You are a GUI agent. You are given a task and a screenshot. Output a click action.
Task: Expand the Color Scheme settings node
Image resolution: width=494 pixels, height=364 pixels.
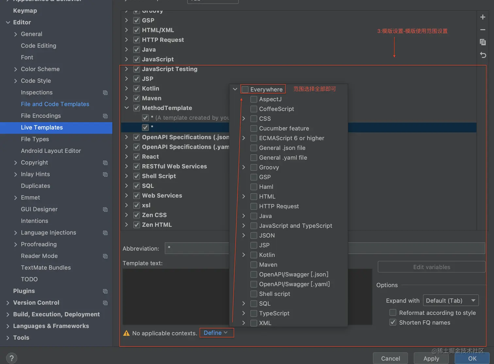[15, 69]
